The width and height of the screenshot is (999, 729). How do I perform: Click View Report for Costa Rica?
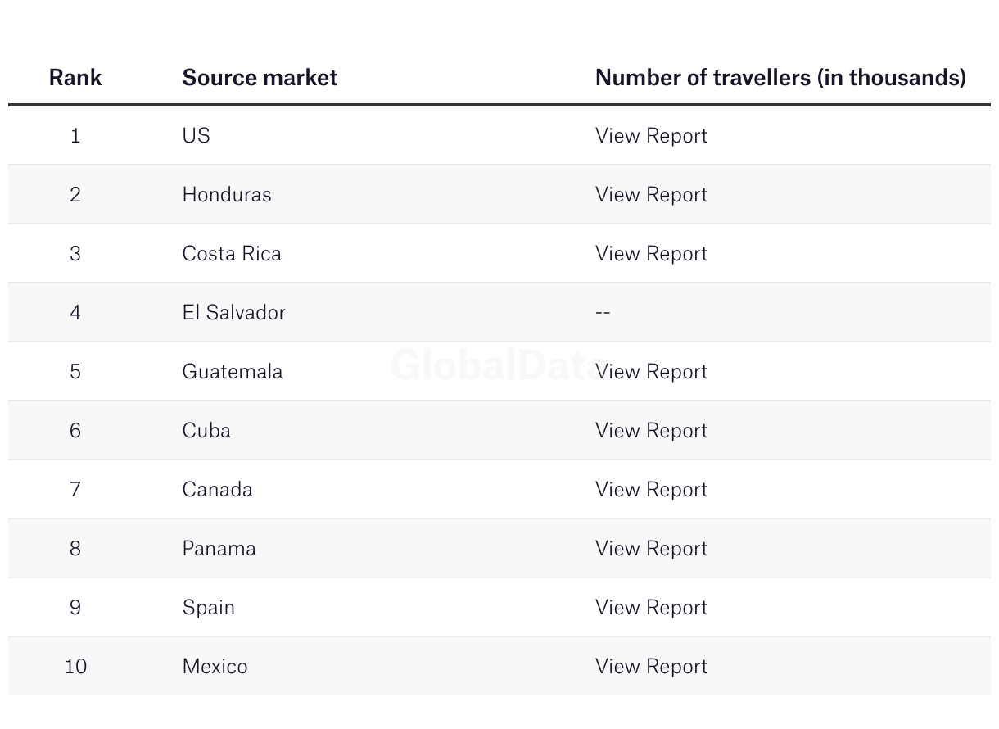(651, 253)
